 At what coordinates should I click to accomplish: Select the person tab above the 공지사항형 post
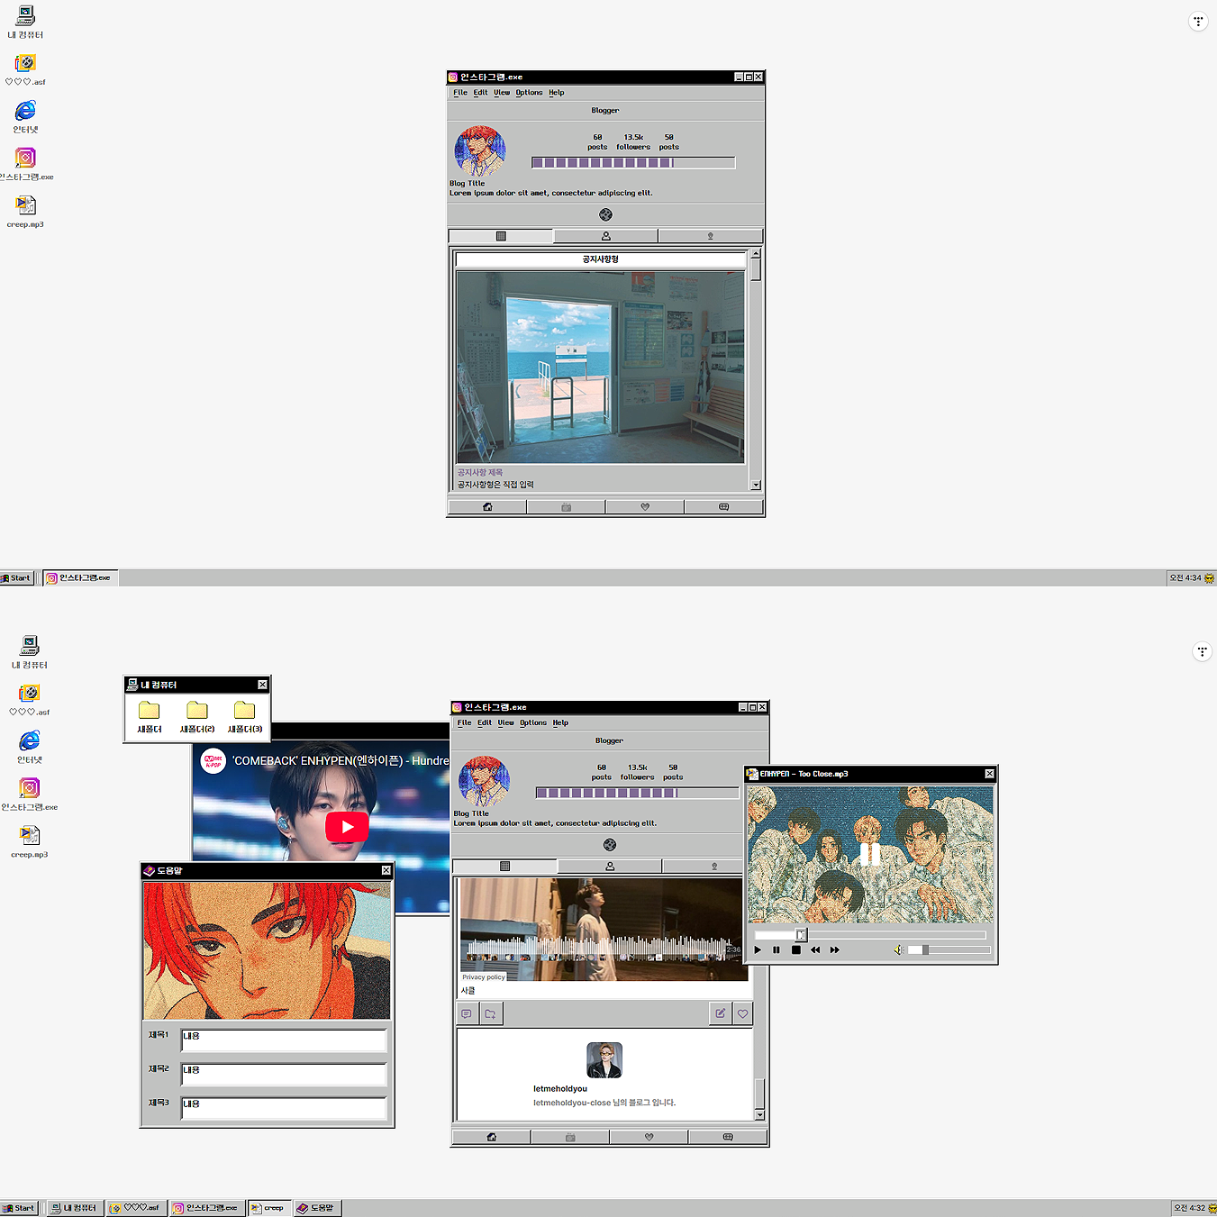(606, 236)
